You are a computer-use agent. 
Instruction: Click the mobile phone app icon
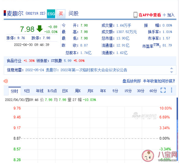pyautogui.click(x=135, y=15)
